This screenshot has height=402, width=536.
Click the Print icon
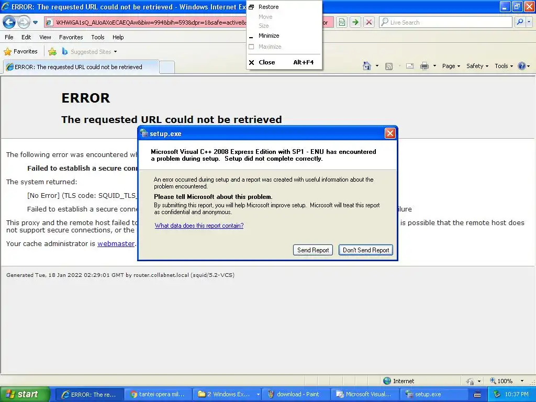coord(424,66)
